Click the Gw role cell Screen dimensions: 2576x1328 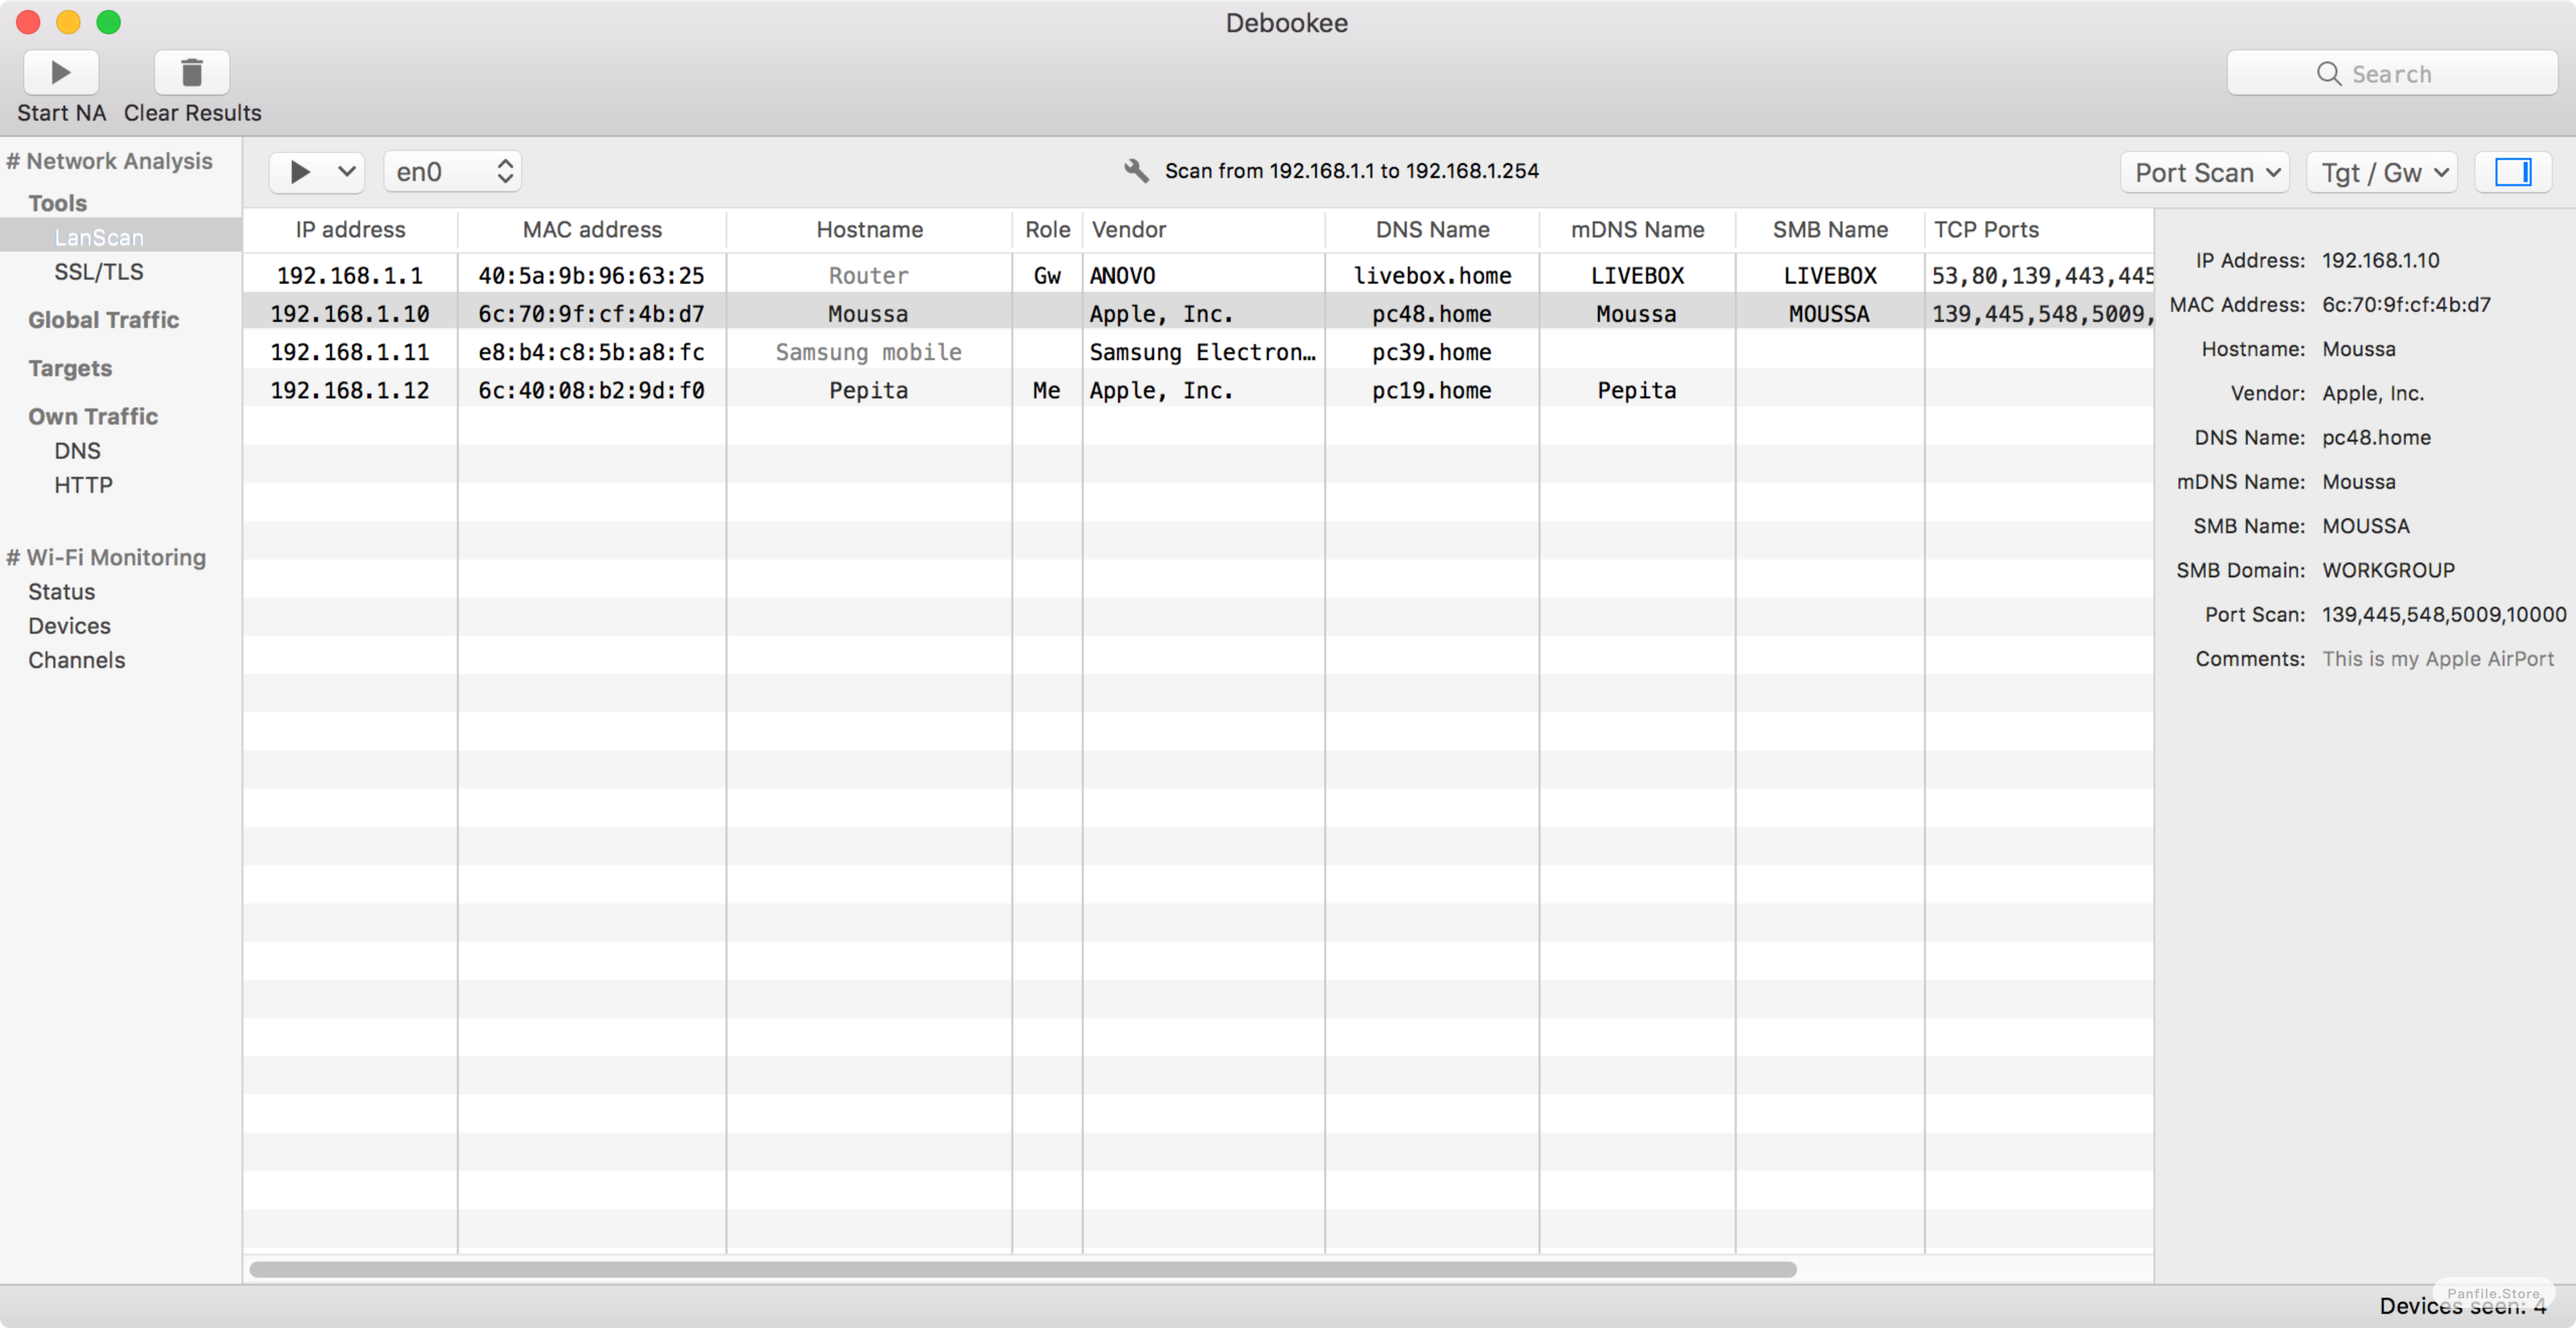click(x=1047, y=275)
